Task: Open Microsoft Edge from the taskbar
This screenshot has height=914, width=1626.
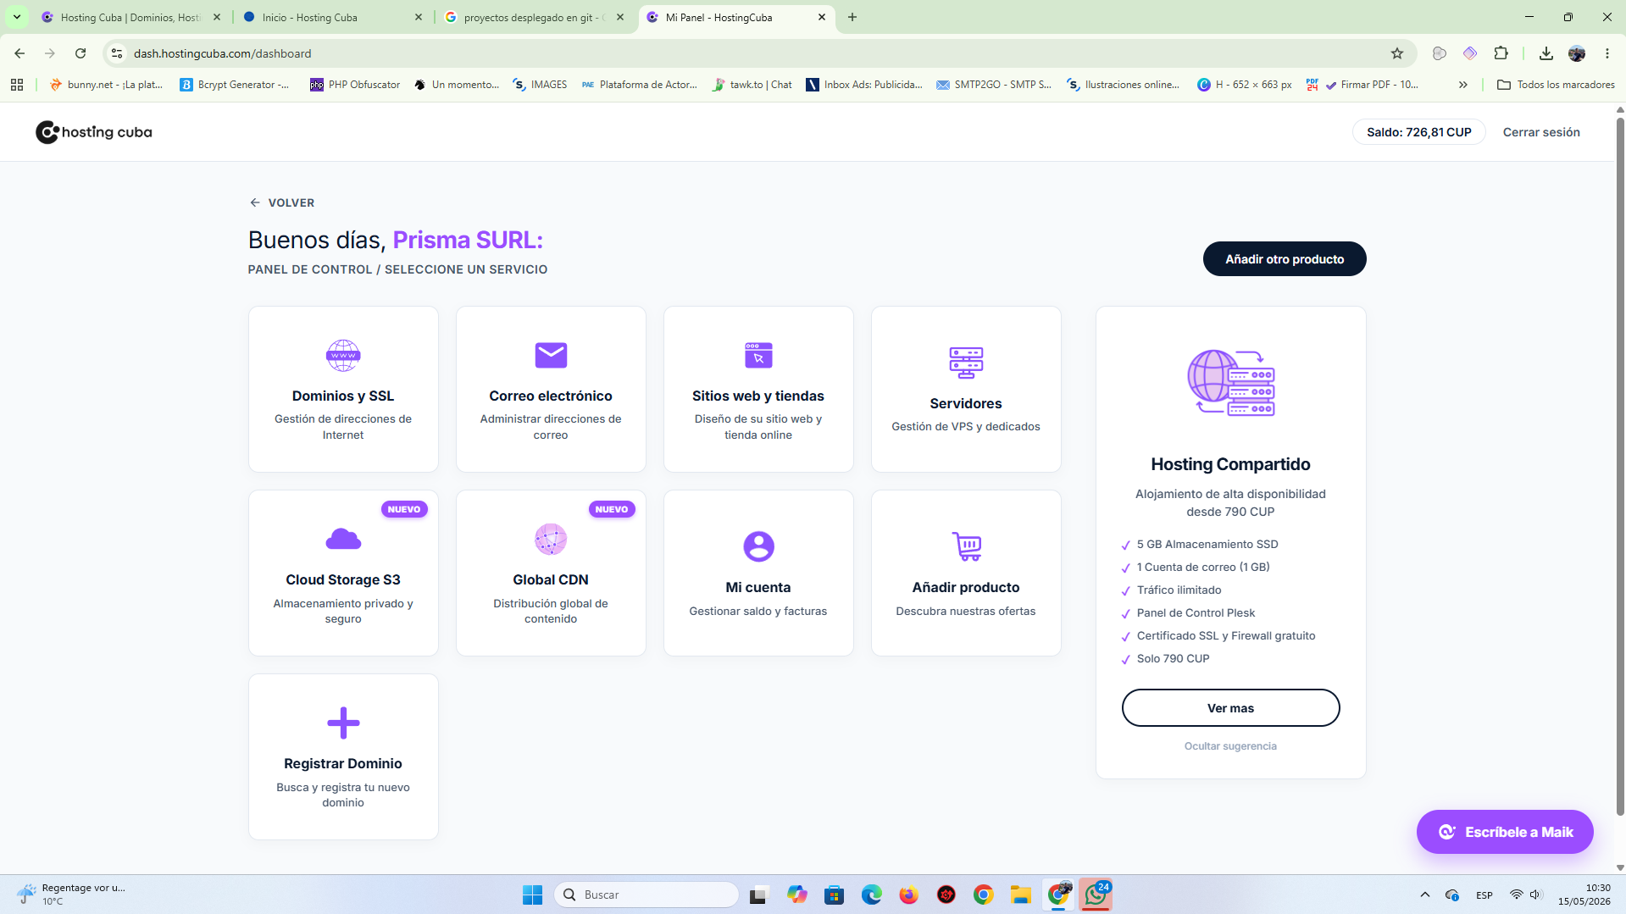Action: pyautogui.click(x=871, y=895)
